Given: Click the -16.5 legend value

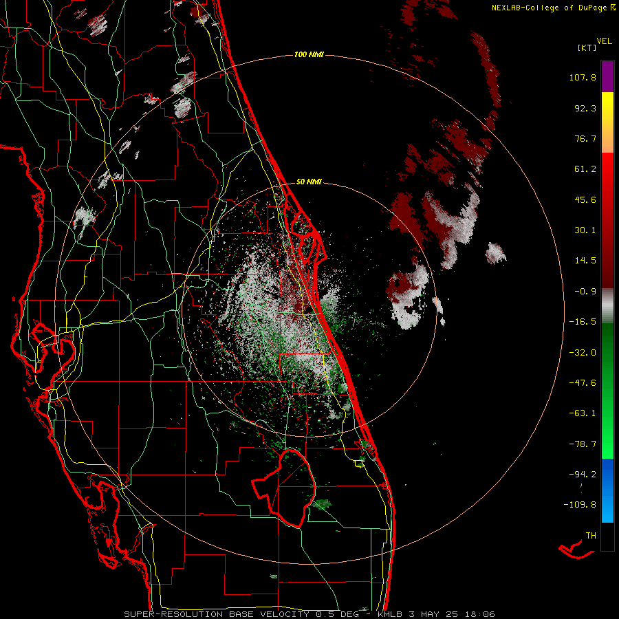Looking at the screenshot, I should tap(583, 322).
